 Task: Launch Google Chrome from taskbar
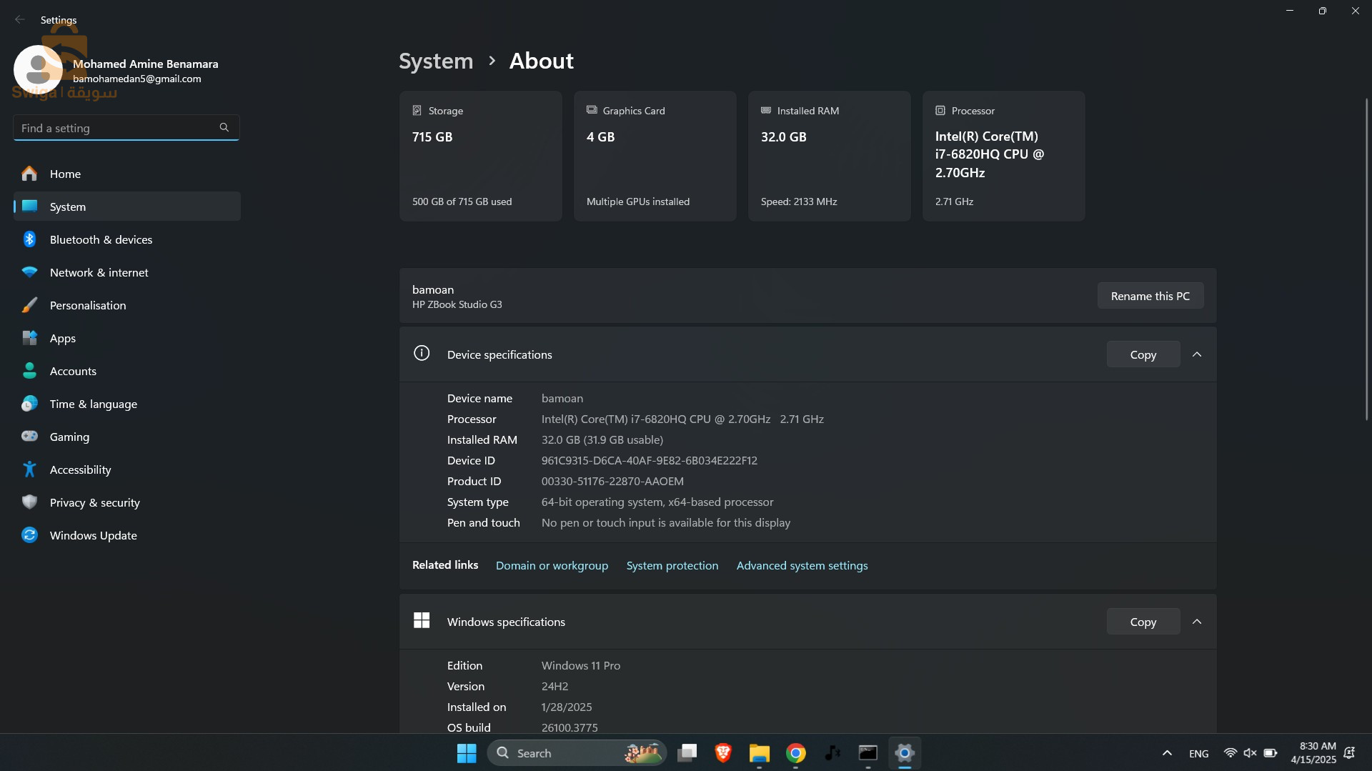[x=795, y=753]
